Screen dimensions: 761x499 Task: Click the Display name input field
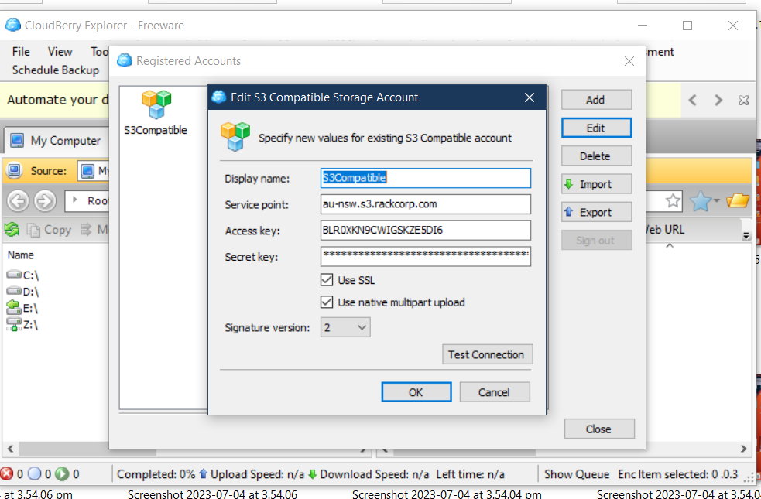click(x=426, y=178)
